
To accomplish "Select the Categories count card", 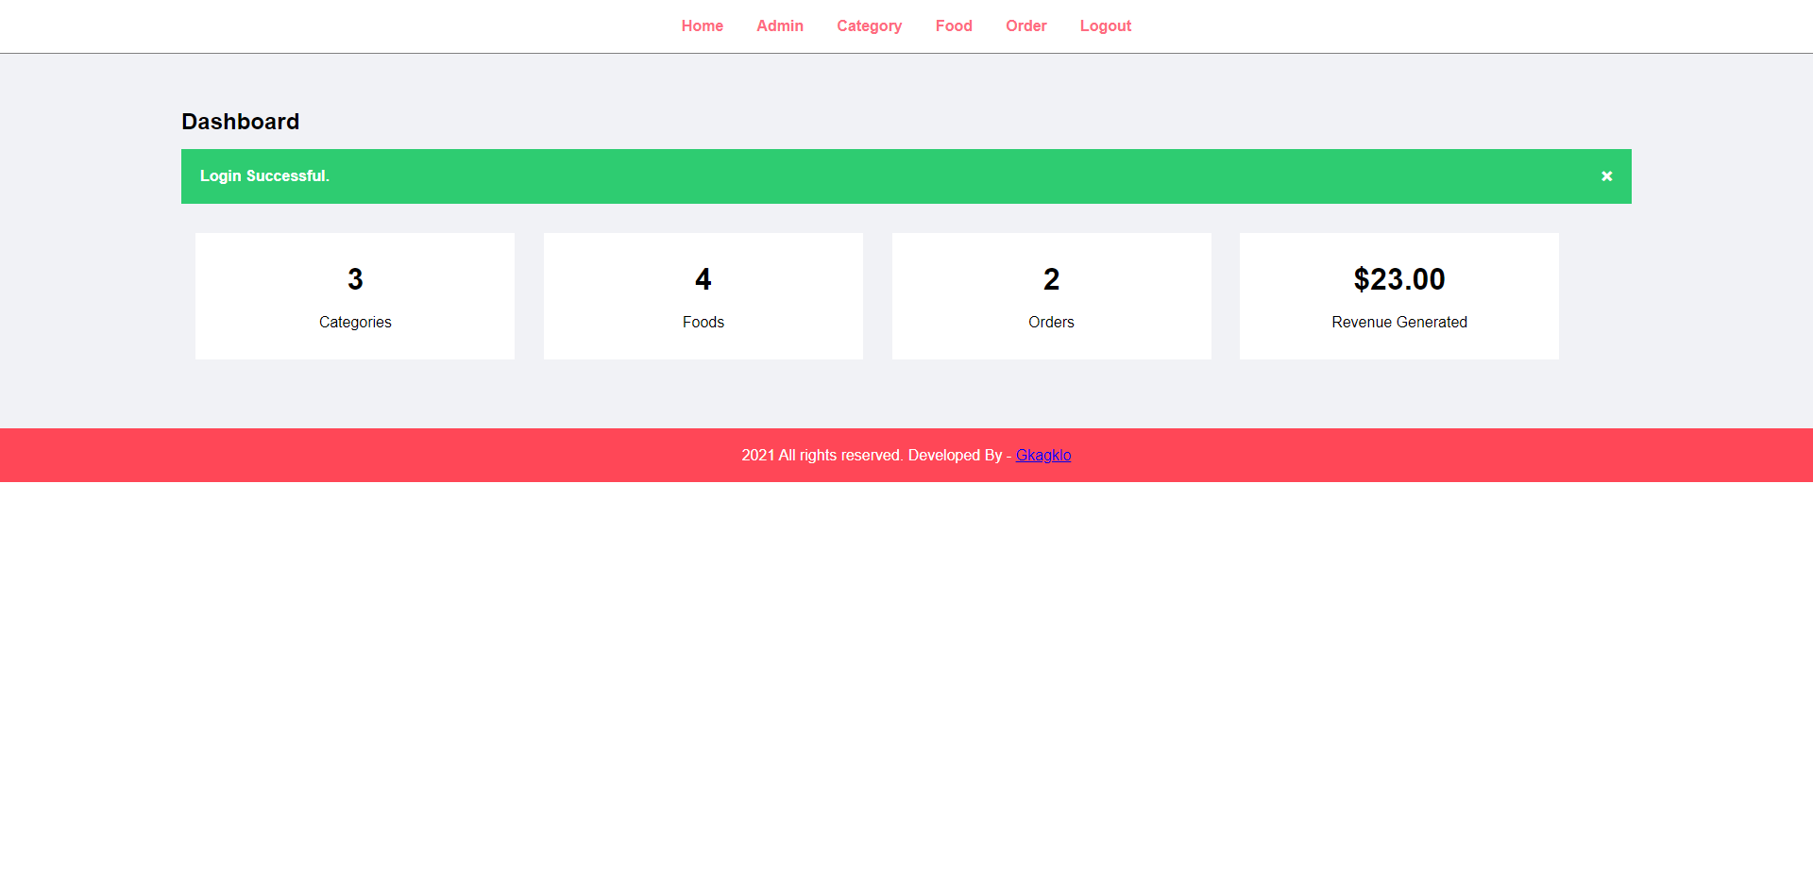I will coord(355,296).
